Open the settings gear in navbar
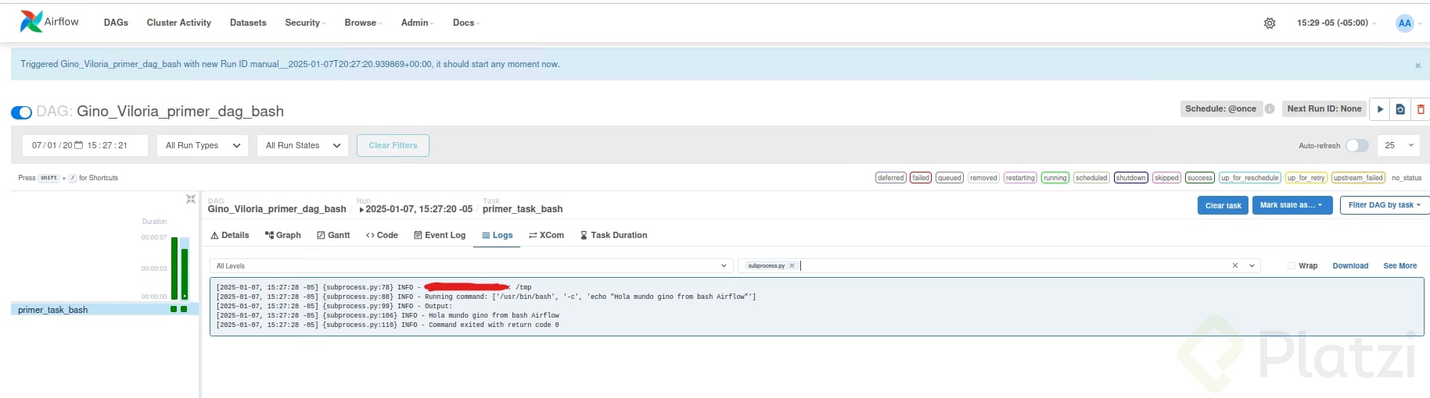Screen dimensions: 1430x398 (x=1270, y=23)
